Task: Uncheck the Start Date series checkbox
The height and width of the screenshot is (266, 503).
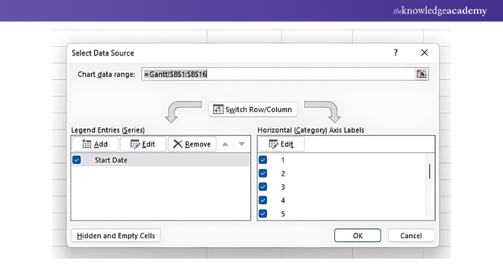Action: [x=76, y=160]
